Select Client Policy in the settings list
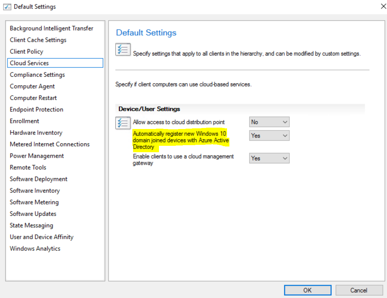The width and height of the screenshot is (387, 298). [x=26, y=51]
